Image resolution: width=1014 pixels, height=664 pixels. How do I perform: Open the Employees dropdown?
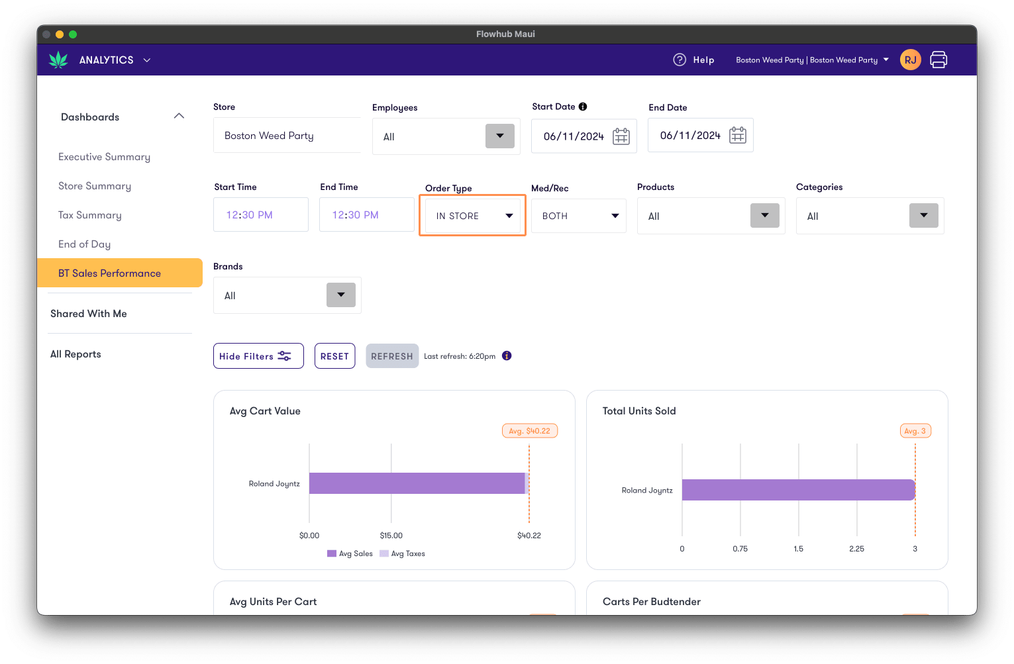[500, 136]
